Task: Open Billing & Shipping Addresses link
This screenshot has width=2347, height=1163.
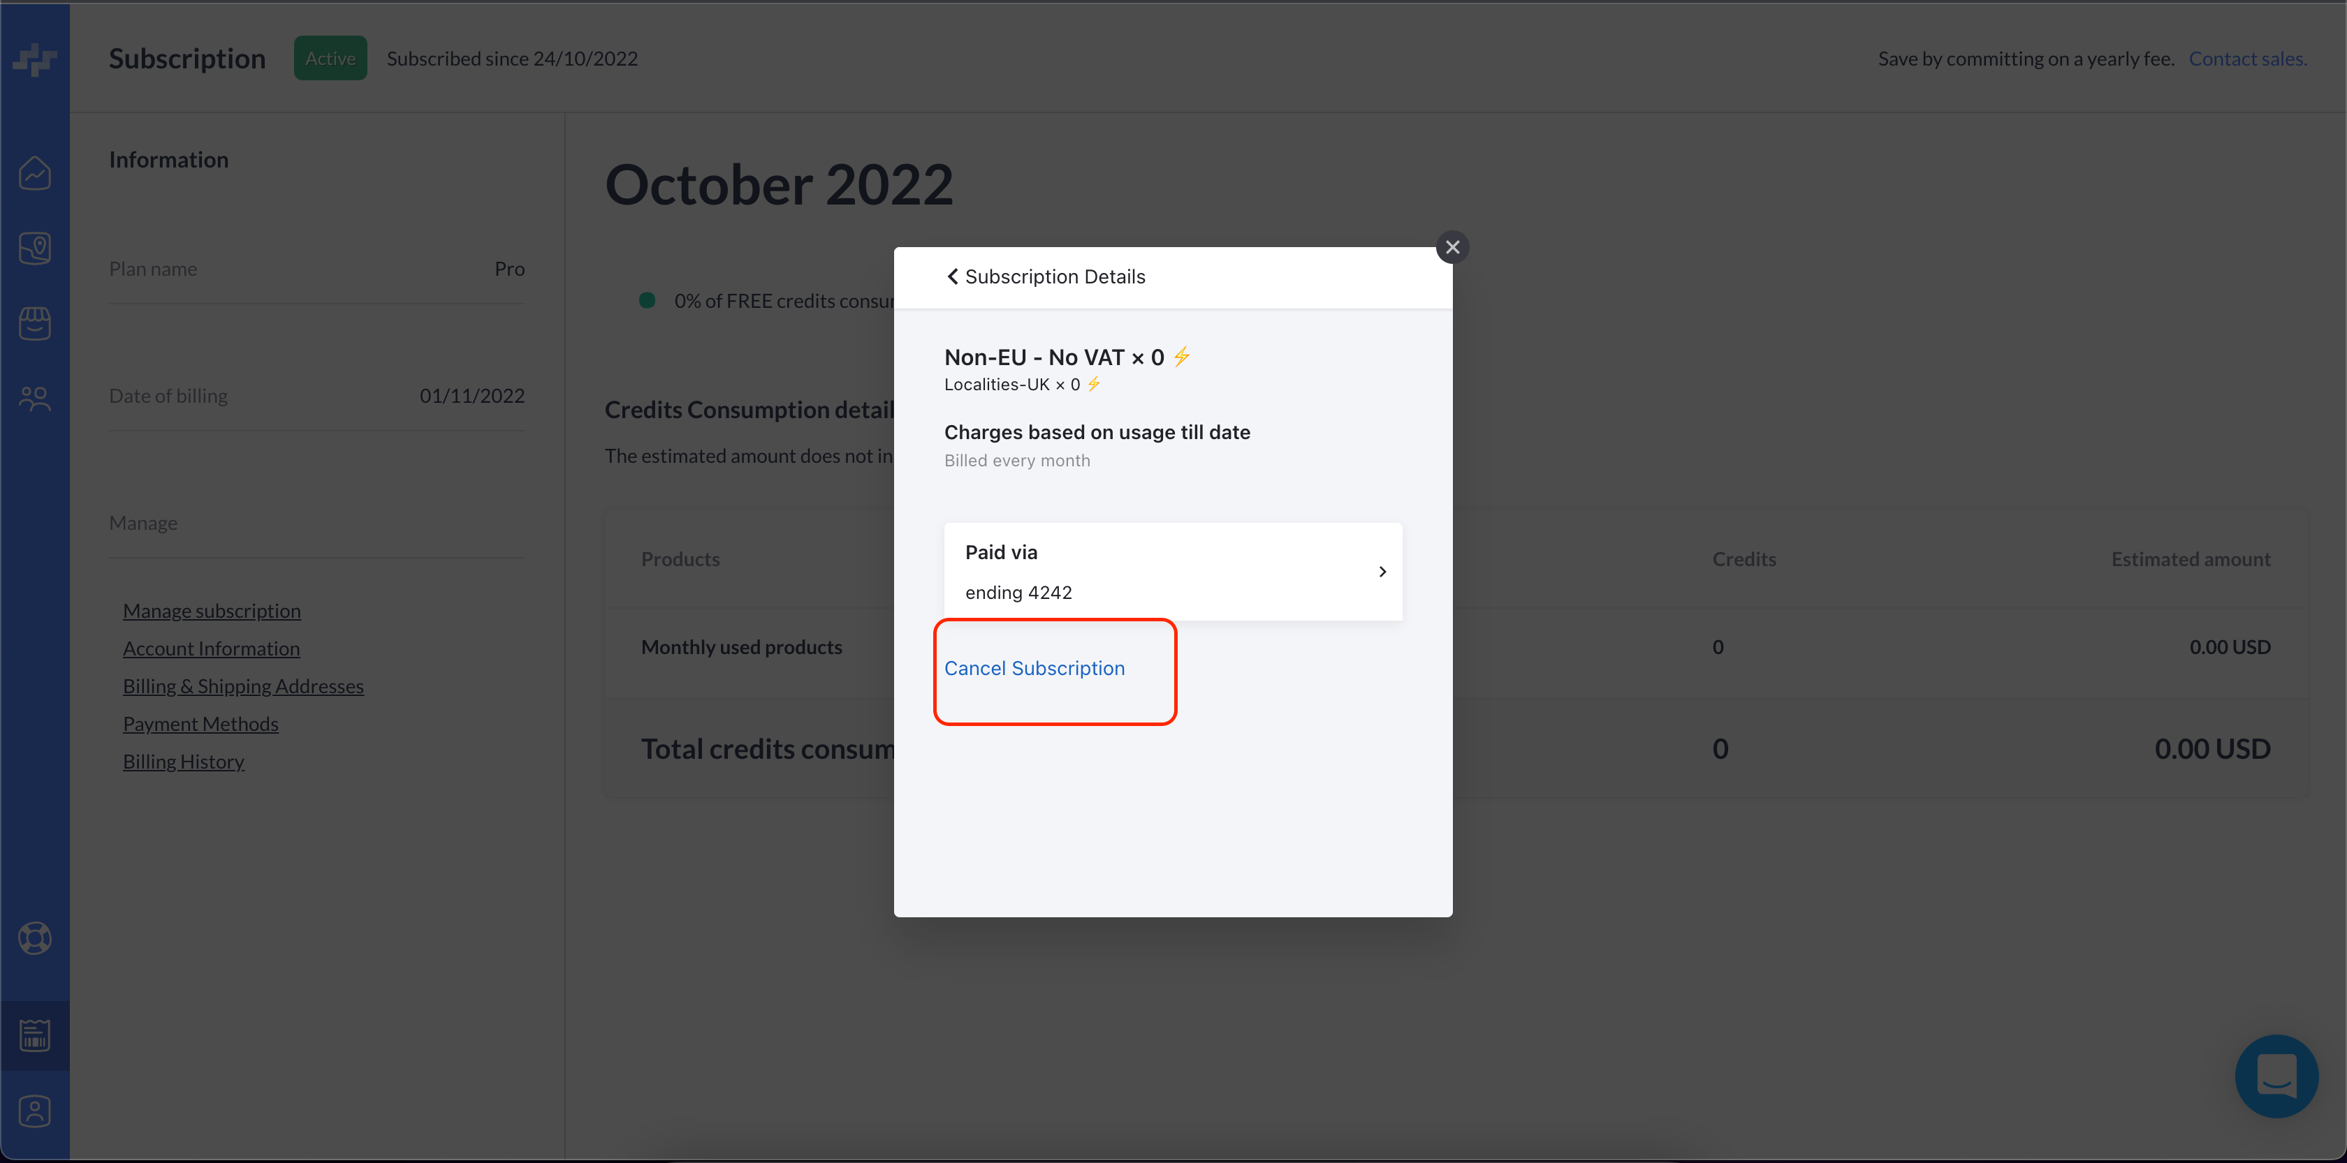Action: click(243, 687)
